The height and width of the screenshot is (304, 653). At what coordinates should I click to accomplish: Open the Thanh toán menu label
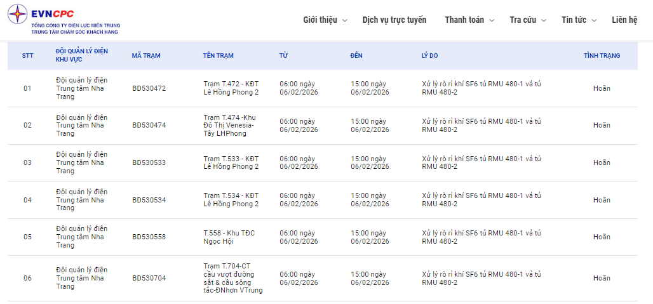pos(464,20)
